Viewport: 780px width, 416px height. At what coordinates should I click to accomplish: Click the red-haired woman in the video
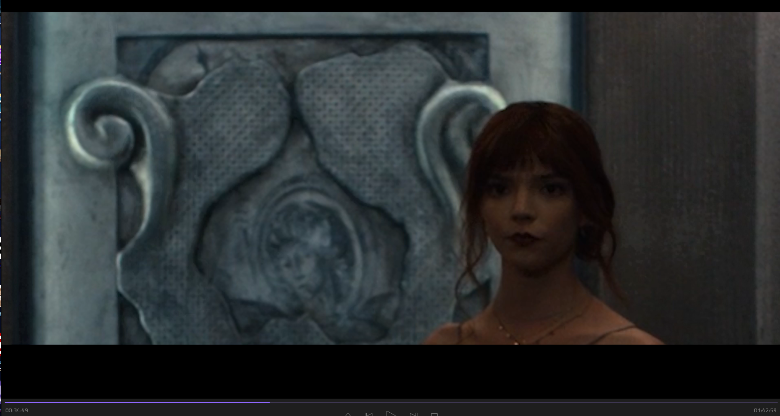(x=535, y=211)
